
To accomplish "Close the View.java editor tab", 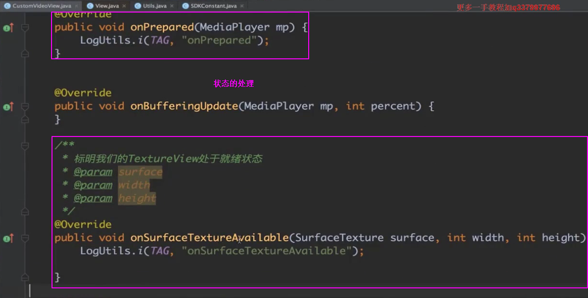I will 124,6.
